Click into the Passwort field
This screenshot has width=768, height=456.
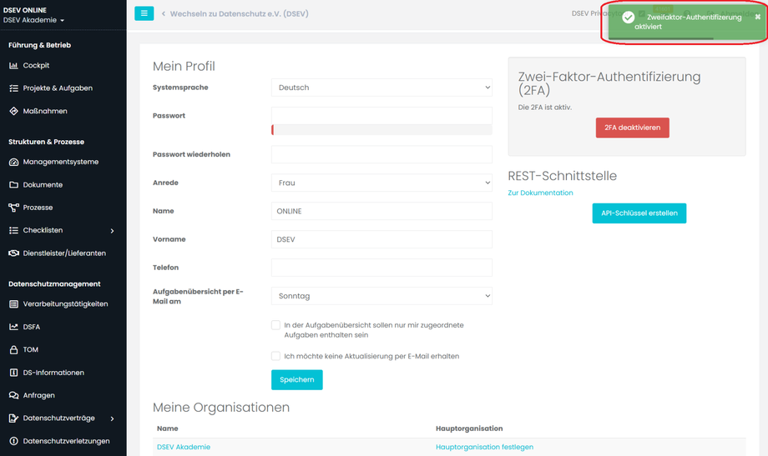tap(381, 116)
